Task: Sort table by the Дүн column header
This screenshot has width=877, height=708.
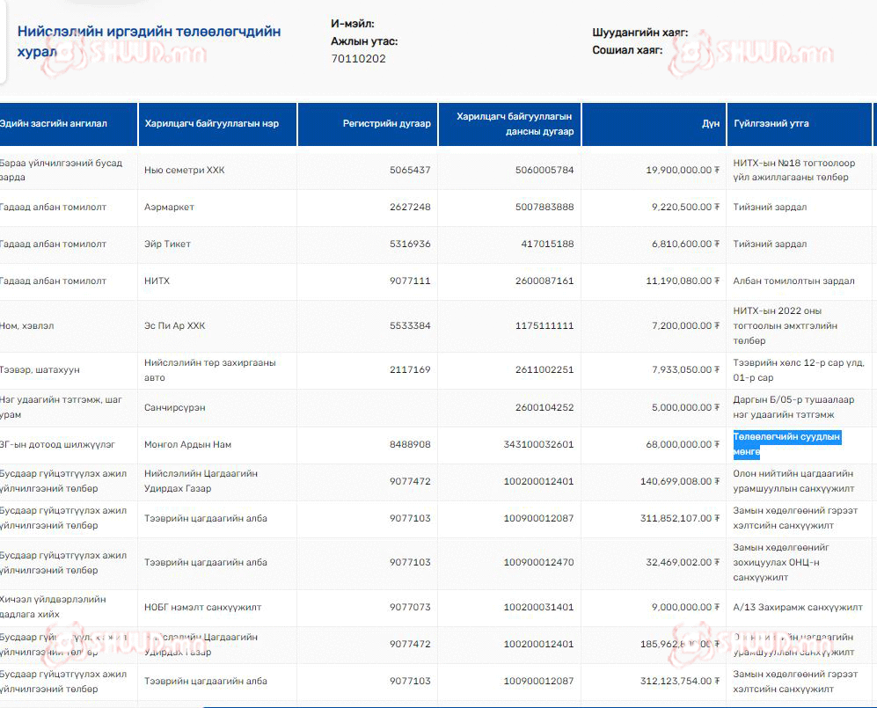Action: (x=711, y=124)
